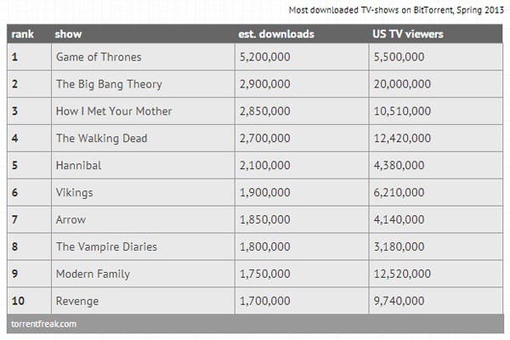Click the 'show' column header
510x340 pixels.
(68, 34)
